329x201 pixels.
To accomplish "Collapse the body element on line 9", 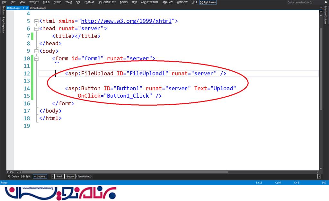I will pos(36,51).
